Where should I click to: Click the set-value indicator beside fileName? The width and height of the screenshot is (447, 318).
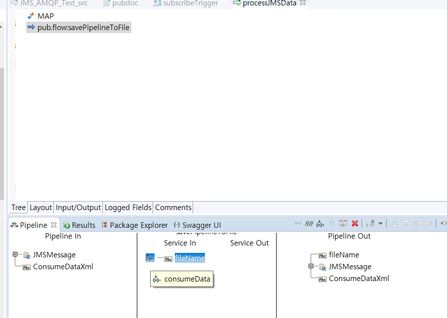coord(150,258)
